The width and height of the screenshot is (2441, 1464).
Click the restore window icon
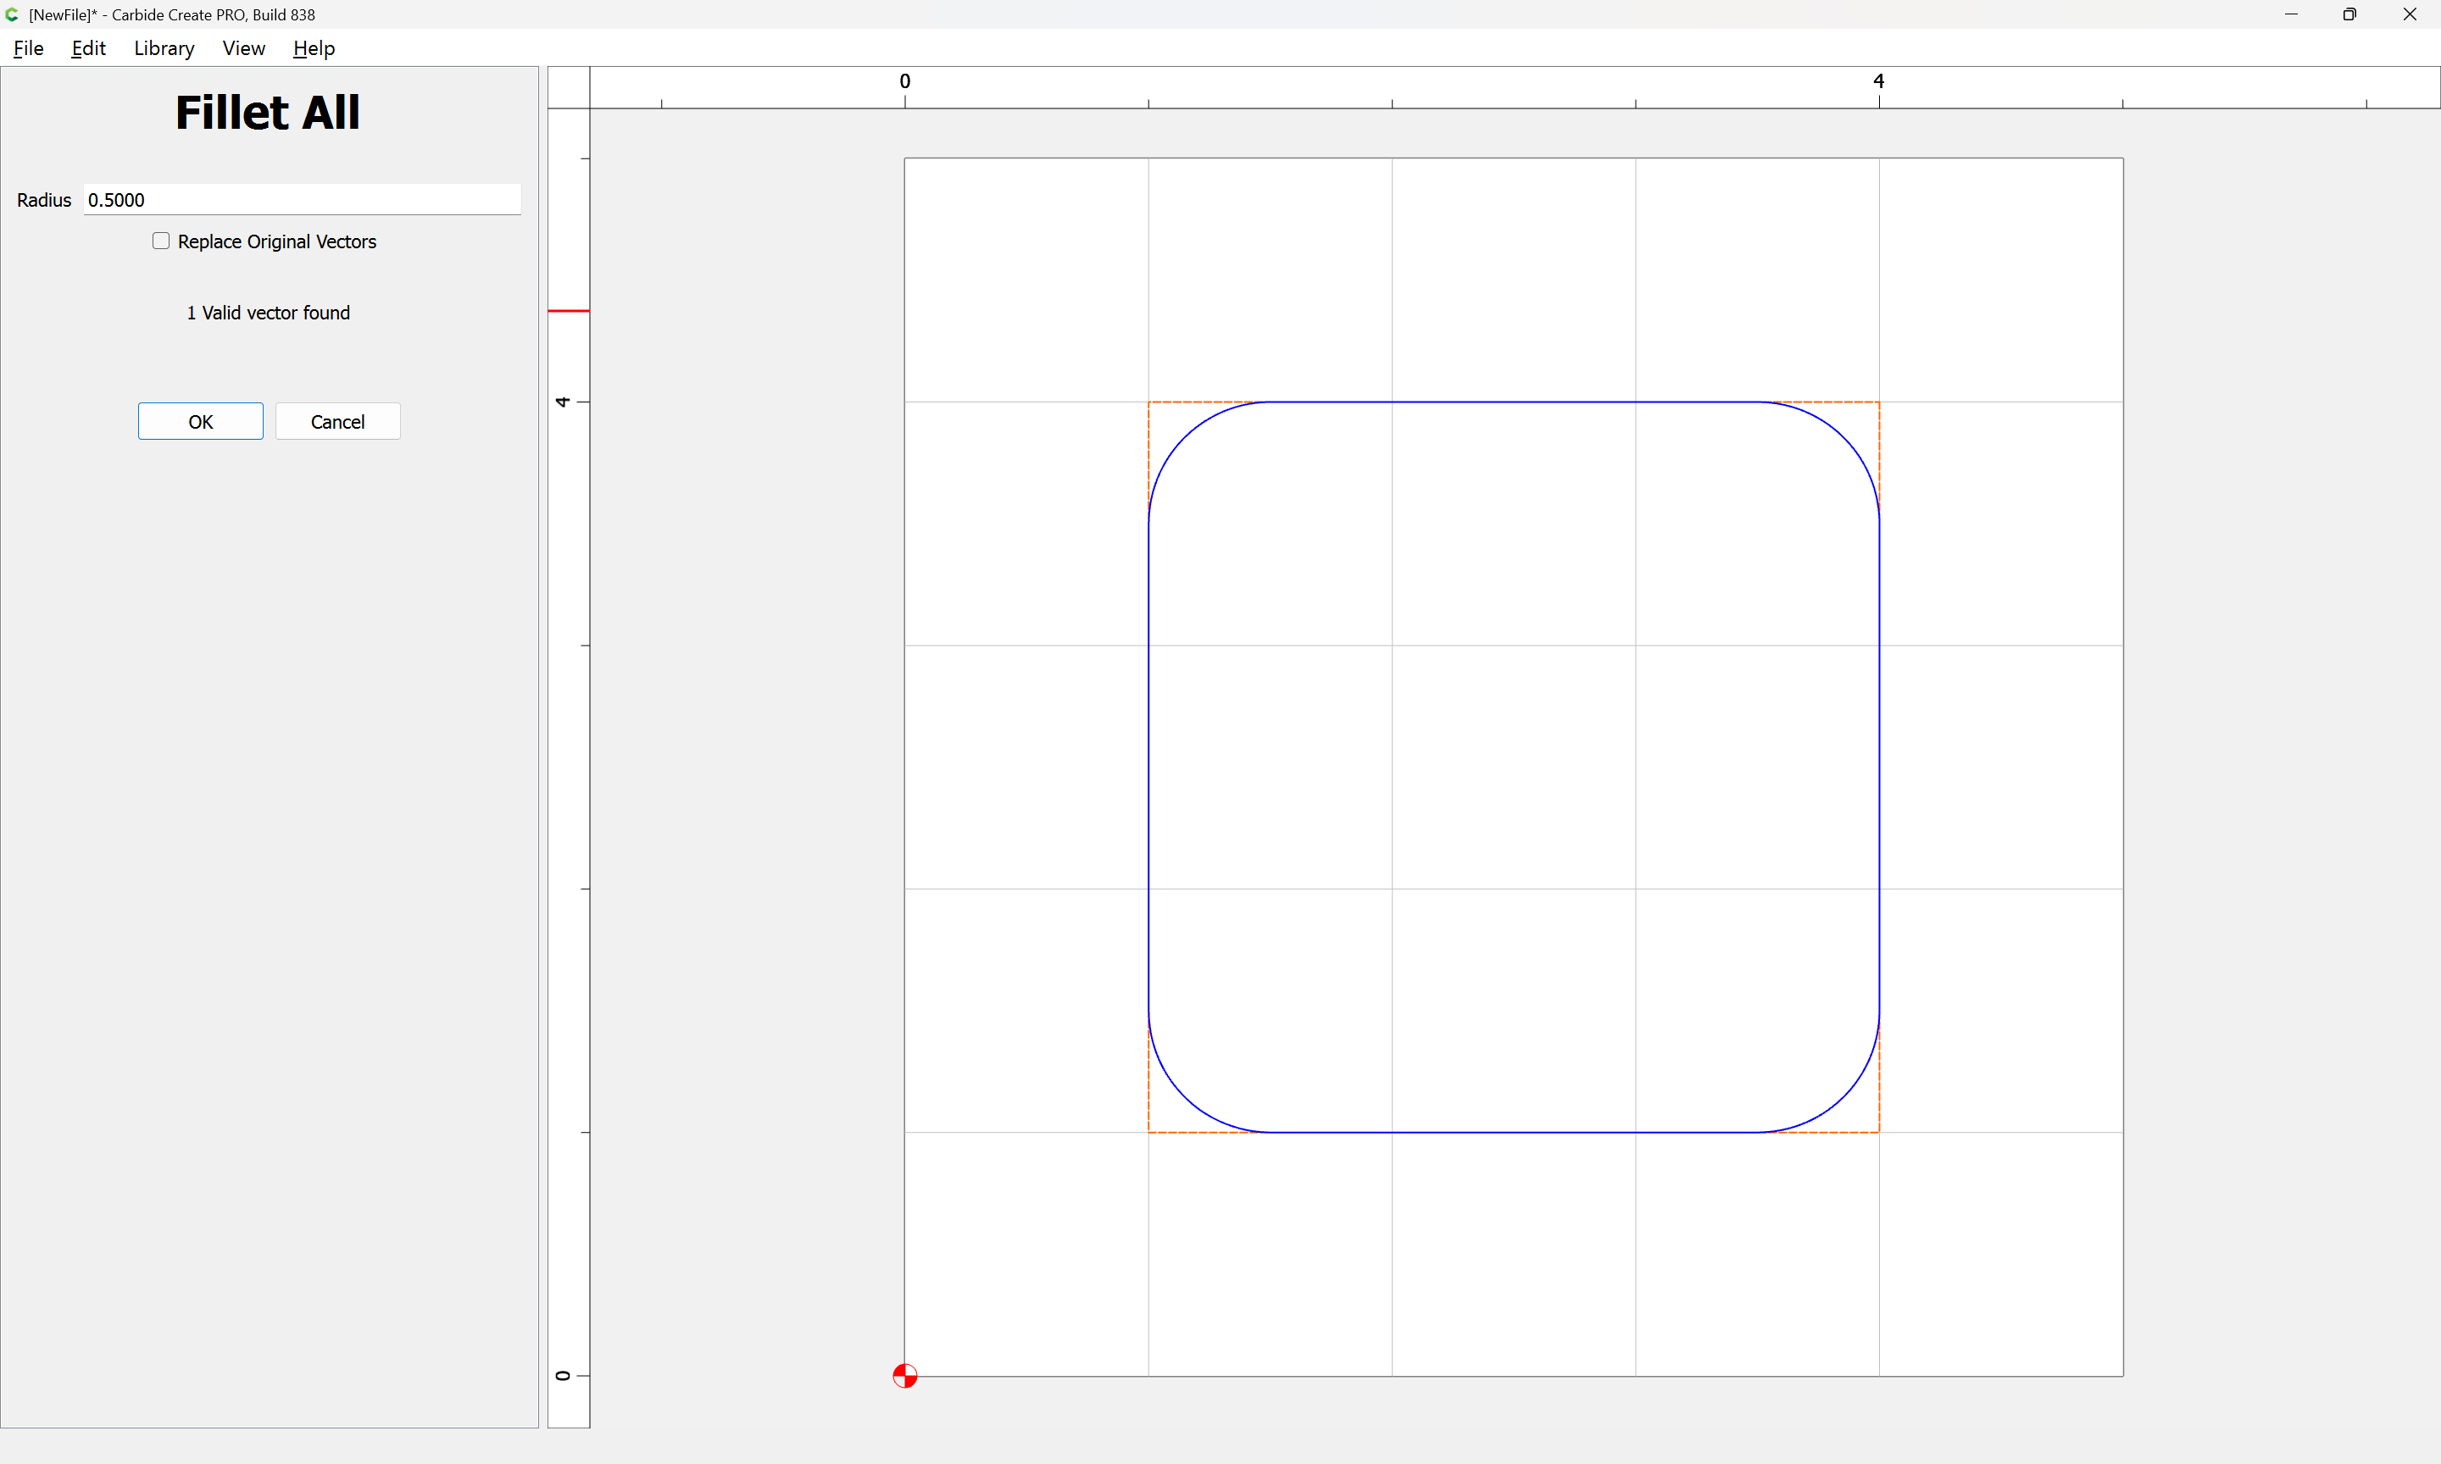pos(2349,14)
